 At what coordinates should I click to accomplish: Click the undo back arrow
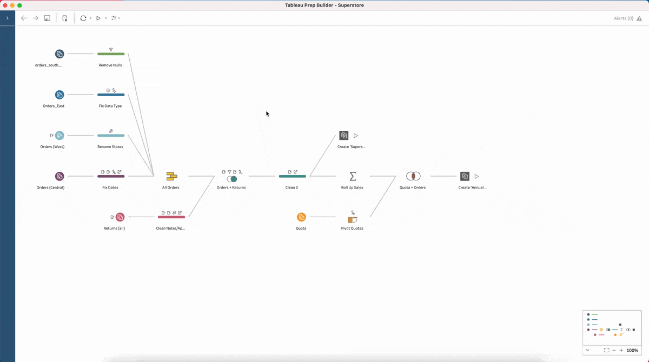point(24,18)
